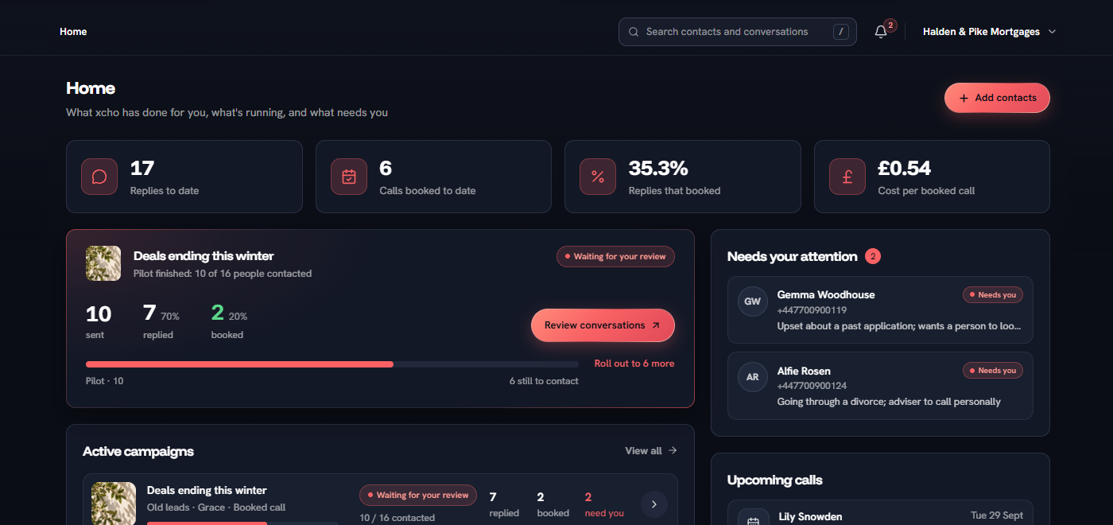Image resolution: width=1113 pixels, height=525 pixels.
Task: Open the notifications bell
Action: point(880,32)
